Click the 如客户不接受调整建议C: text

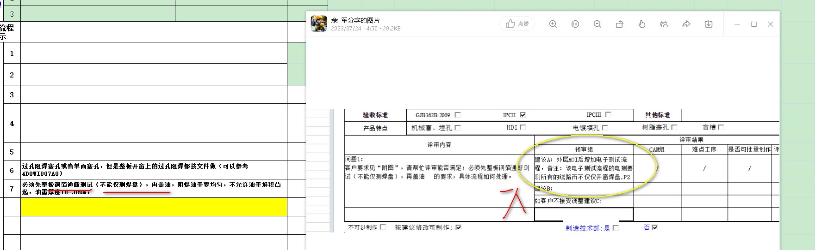pyautogui.click(x=568, y=201)
